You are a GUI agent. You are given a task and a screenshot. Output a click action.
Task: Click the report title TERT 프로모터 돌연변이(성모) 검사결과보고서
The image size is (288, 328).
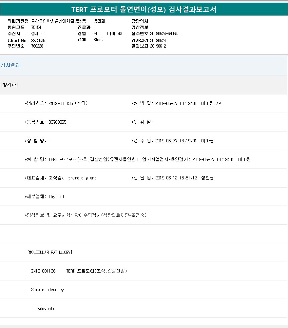[x=144, y=10]
